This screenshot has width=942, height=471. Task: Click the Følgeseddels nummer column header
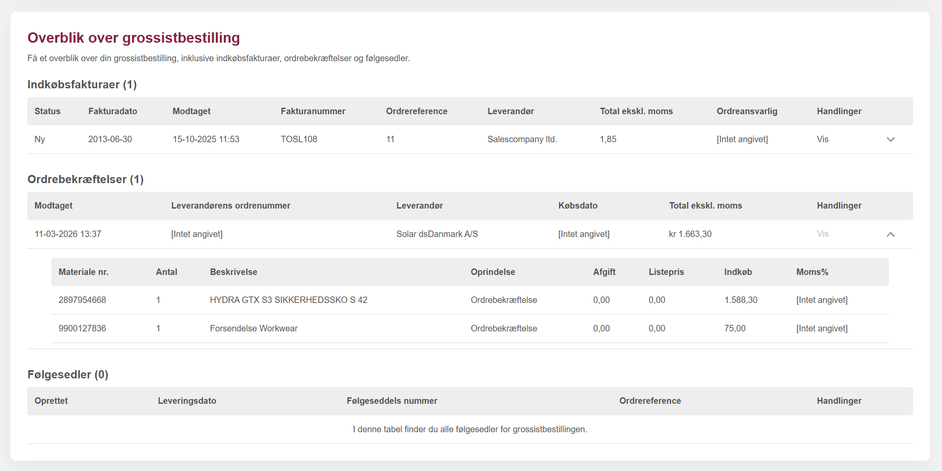click(392, 401)
